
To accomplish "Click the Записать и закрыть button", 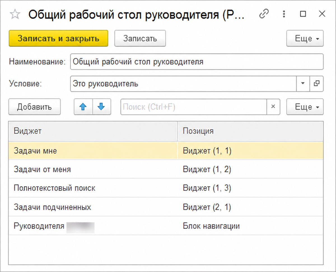I will point(59,38).
